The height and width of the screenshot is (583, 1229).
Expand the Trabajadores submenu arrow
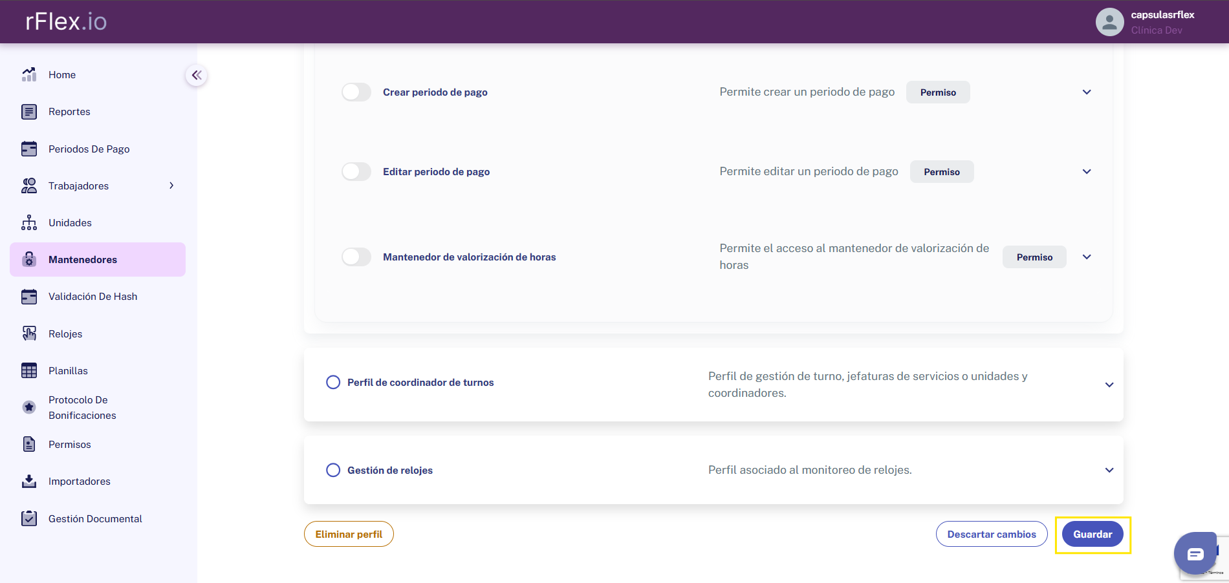tap(171, 186)
